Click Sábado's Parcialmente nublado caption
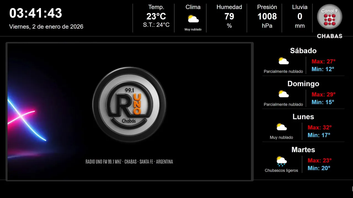Image resolution: width=353 pixels, height=198 pixels. (x=283, y=71)
